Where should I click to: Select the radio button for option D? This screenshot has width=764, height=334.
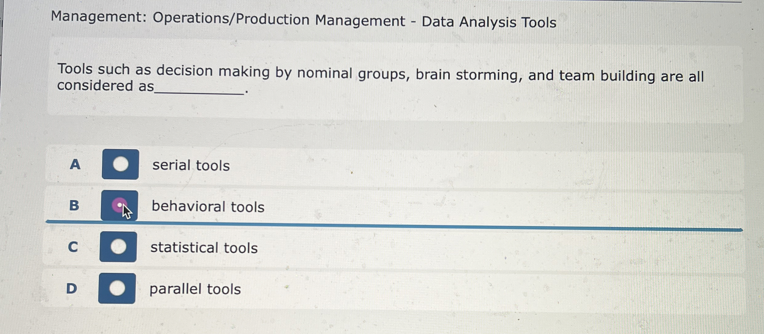(x=117, y=289)
